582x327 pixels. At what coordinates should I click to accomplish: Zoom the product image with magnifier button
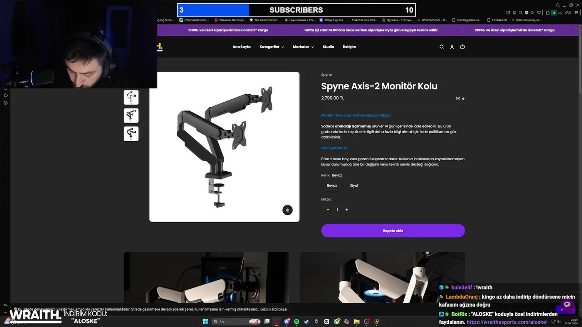coord(287,210)
